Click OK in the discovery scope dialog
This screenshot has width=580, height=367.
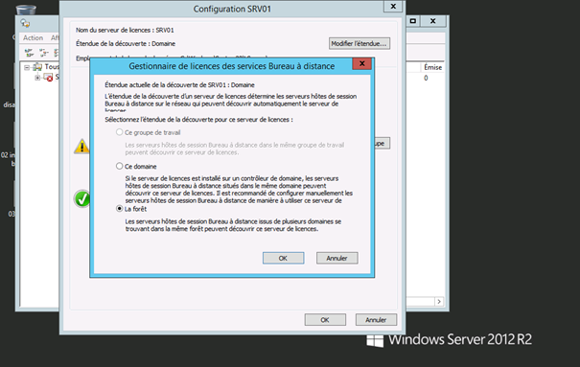pyautogui.click(x=284, y=258)
